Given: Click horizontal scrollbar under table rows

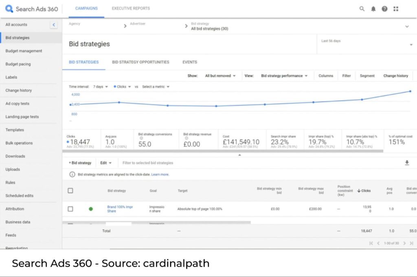Looking at the screenshot, I should coord(157,222).
